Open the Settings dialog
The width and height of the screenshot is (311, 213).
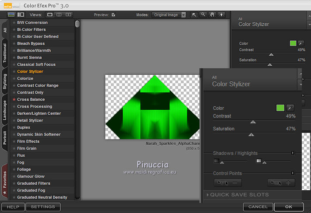point(43,207)
